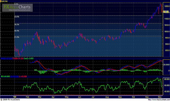Click the OscE value readout
170x101 pixels.
(29, 58)
